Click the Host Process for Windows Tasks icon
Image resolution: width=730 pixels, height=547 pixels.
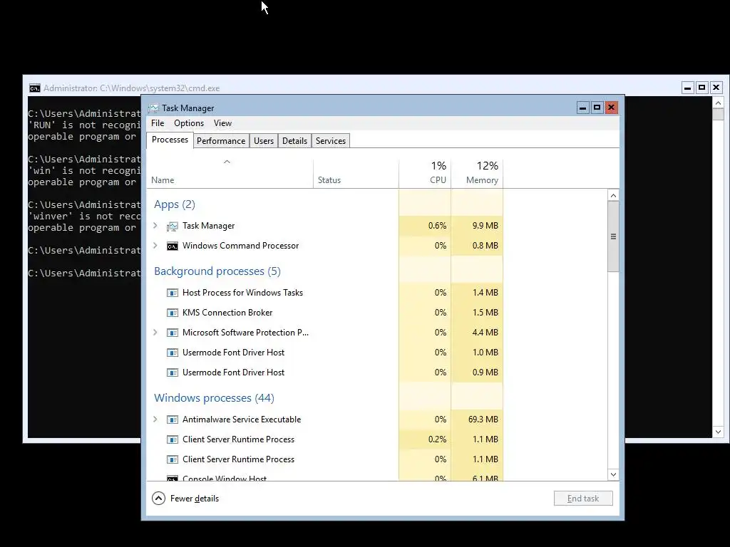tap(173, 293)
